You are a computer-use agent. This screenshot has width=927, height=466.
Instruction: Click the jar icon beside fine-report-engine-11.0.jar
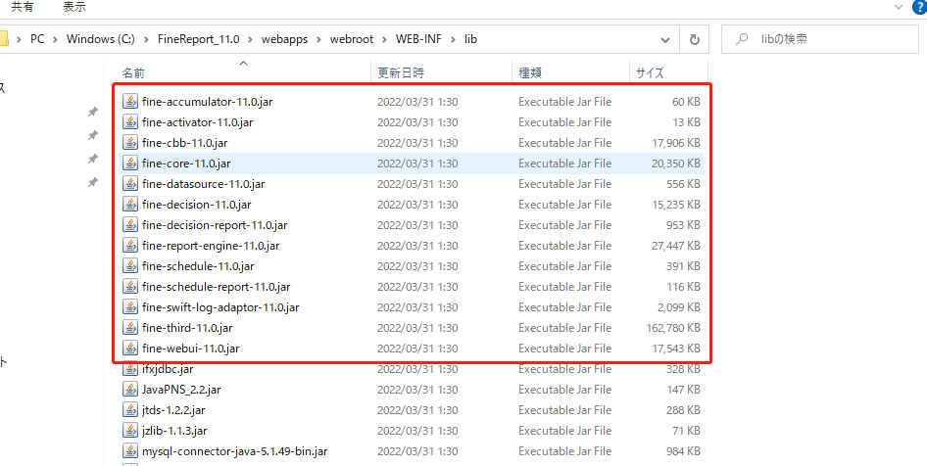click(x=129, y=245)
